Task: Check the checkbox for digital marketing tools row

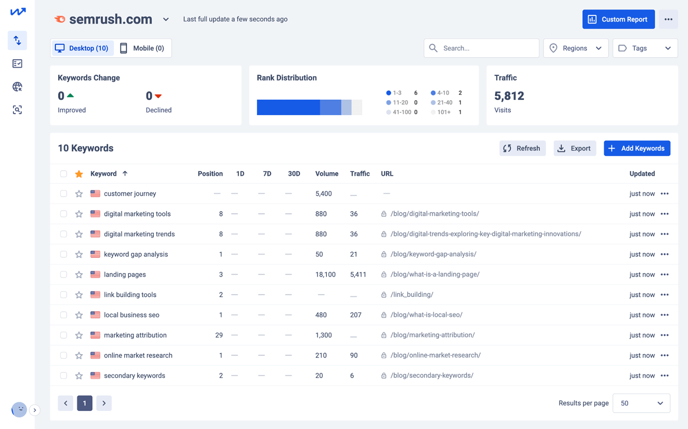Action: coord(63,214)
